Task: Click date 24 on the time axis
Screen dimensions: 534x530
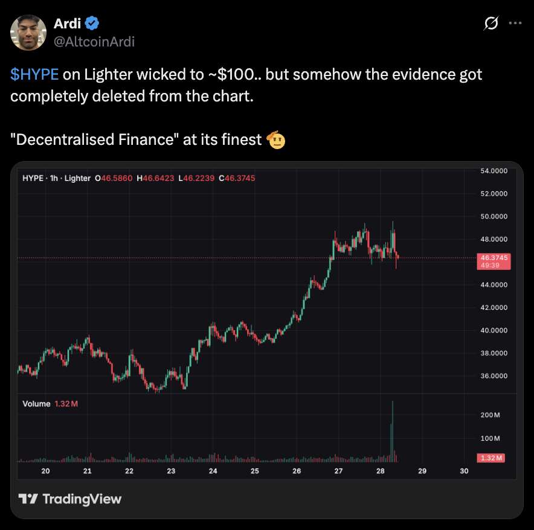Action: click(213, 471)
